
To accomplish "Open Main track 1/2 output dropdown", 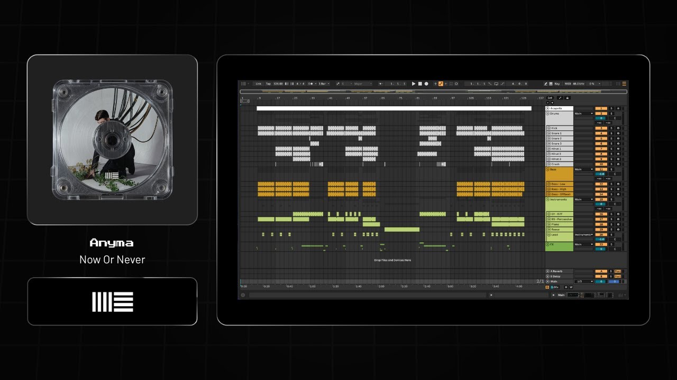I will [584, 281].
